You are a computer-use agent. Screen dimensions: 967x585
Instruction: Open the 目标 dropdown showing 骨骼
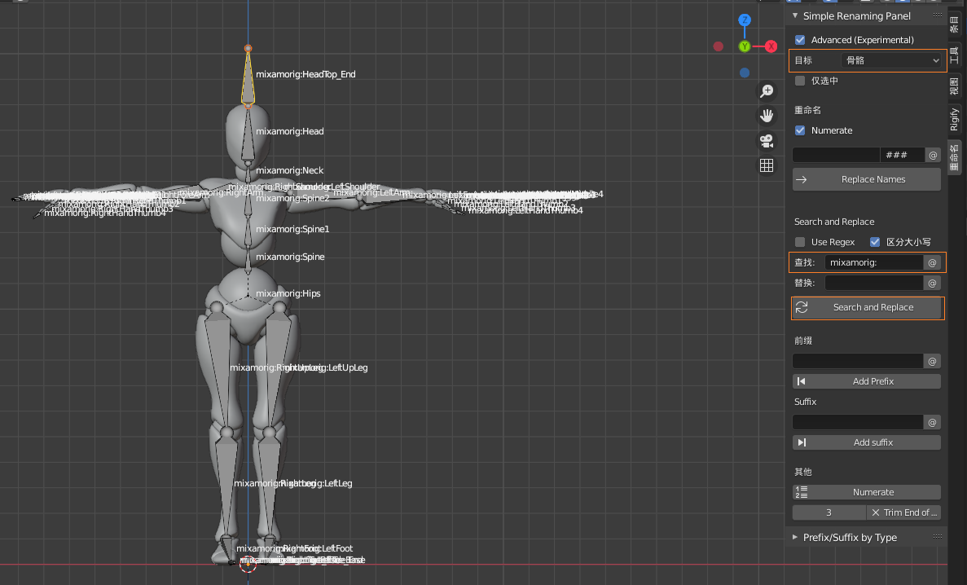coord(892,60)
